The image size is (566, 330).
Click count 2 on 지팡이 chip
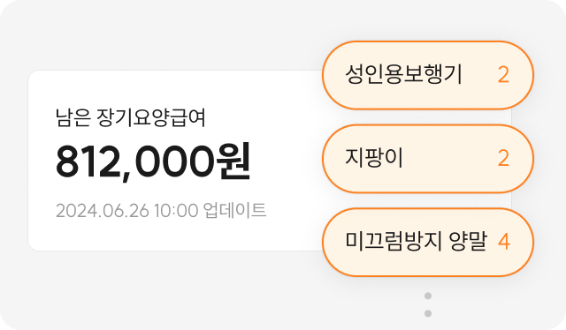(x=503, y=159)
